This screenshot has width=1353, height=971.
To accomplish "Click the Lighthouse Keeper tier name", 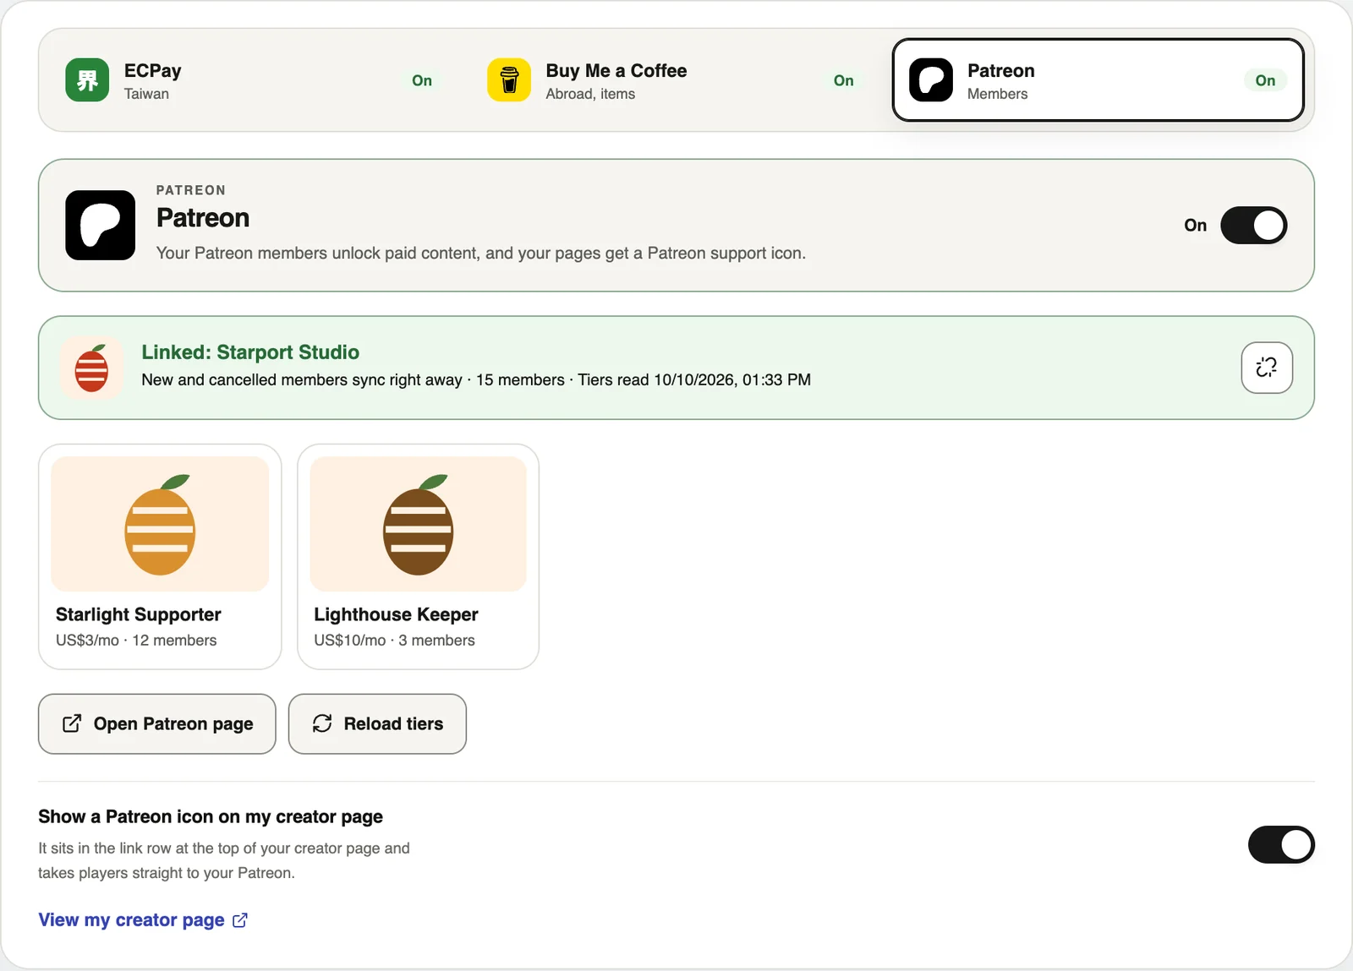I will [x=396, y=614].
